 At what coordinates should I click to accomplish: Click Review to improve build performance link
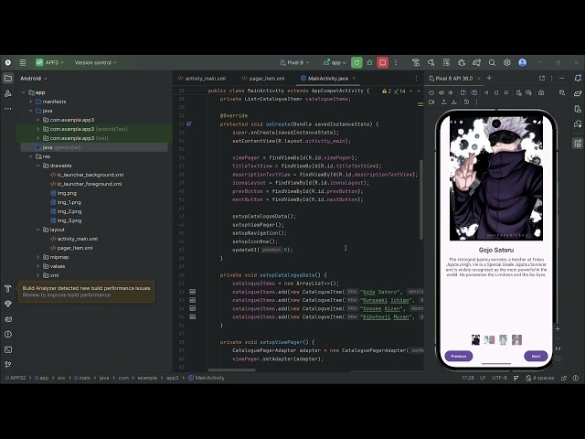(x=67, y=294)
